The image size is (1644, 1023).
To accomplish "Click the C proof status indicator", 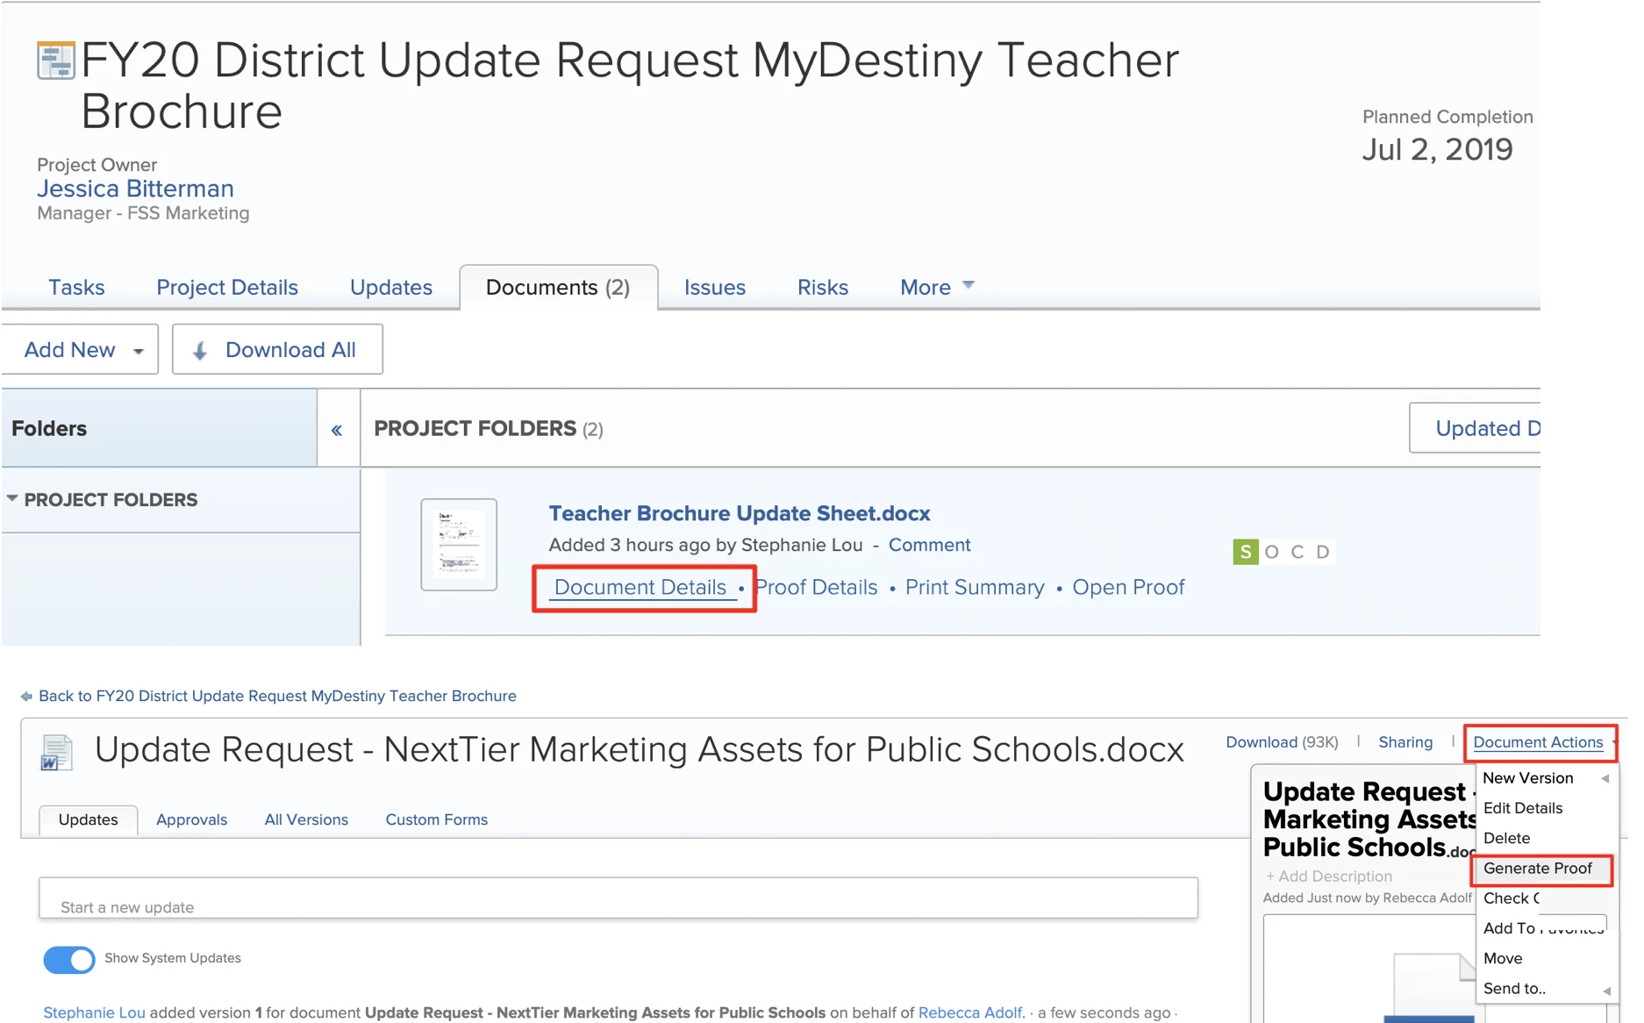I will pyautogui.click(x=1297, y=552).
